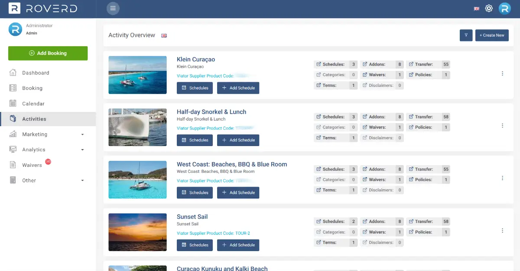Click the Roverd logo in top-left
The width and height of the screenshot is (520, 271).
point(43,8)
